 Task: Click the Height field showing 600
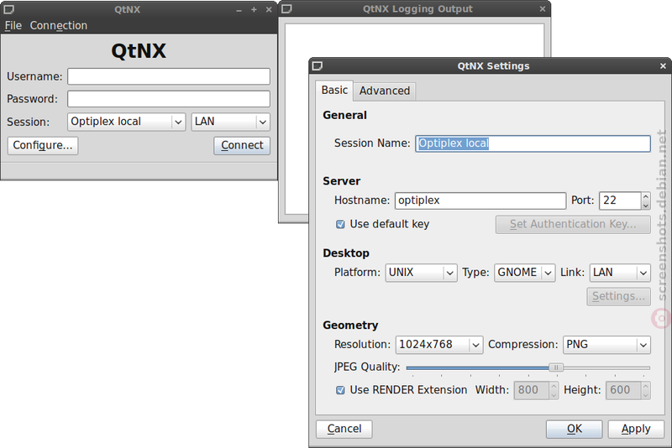623,390
